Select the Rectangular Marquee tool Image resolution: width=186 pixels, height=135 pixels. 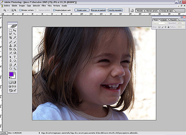point(10,30)
